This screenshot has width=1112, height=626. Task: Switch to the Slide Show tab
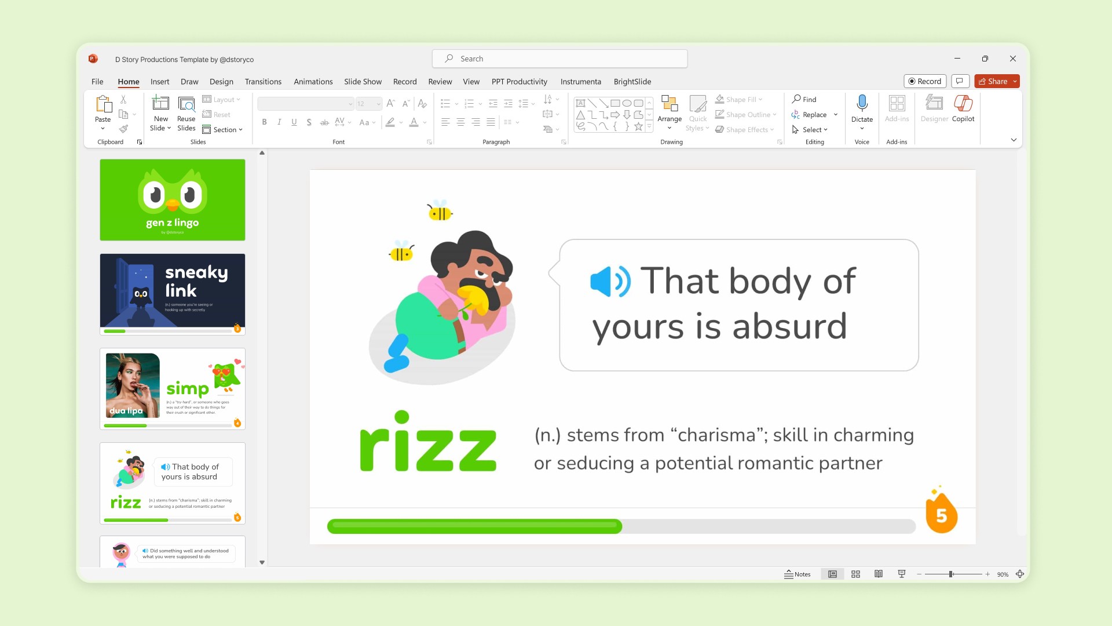(363, 81)
